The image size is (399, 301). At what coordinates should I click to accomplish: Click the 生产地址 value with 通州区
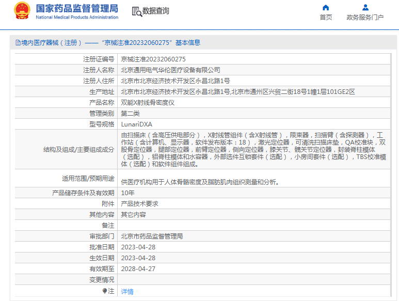point(237,91)
